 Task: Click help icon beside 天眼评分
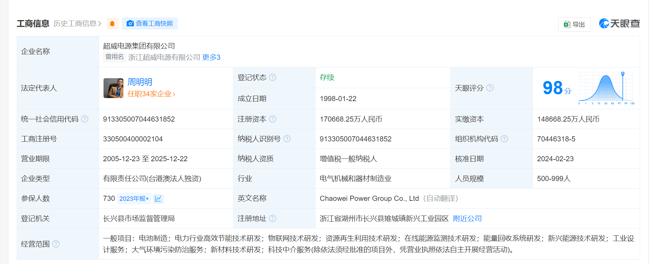point(490,88)
